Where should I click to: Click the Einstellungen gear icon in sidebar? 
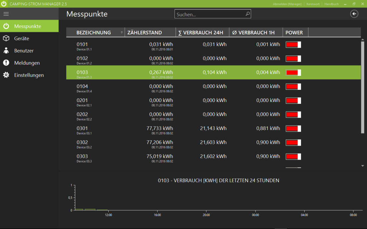coord(6,75)
